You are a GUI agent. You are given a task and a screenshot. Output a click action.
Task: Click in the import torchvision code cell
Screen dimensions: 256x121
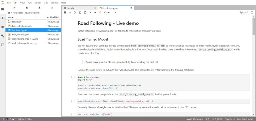point(163,83)
